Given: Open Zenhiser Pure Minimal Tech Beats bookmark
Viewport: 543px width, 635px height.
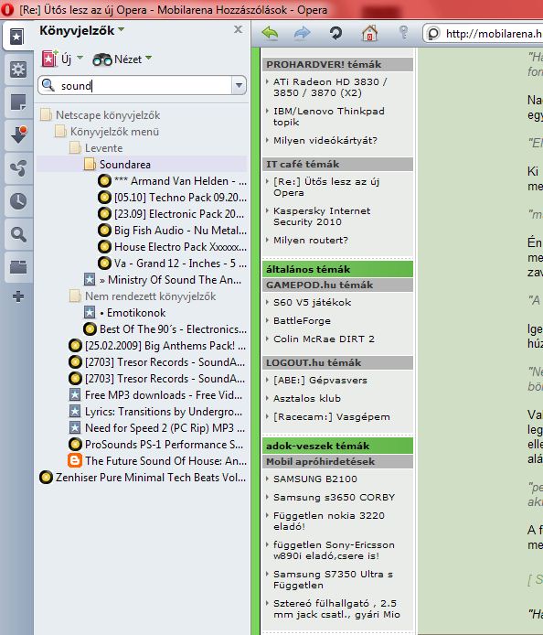Looking at the screenshot, I should click(x=143, y=478).
